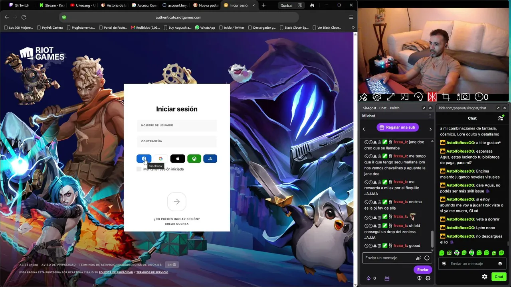Open the 'PayPal: Cartera' bookmark
Viewport: 511px width, 287px height.
(x=50, y=28)
